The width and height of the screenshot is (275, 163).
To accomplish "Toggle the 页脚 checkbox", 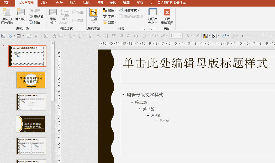I will tap(74, 20).
